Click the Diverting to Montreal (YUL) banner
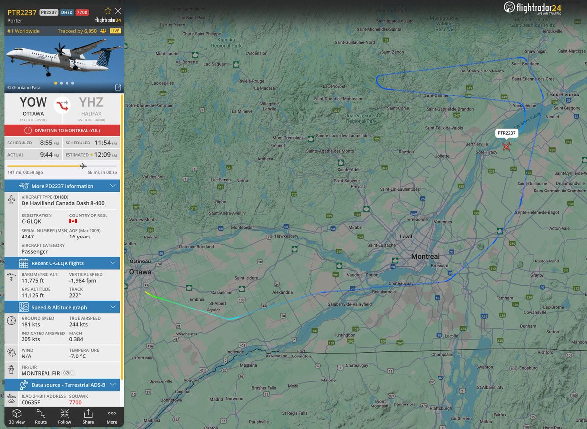Image resolution: width=587 pixels, height=429 pixels. point(62,130)
